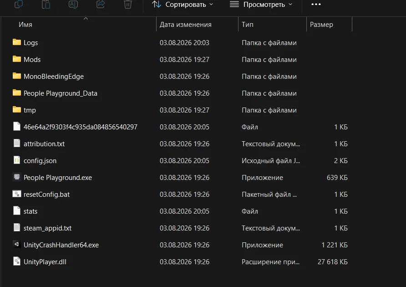406x287 pixels.
Task: Click the People Playground.exe application icon
Action: point(17,177)
